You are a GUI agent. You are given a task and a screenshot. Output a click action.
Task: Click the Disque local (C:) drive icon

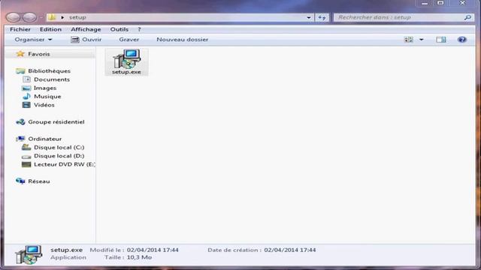click(x=26, y=147)
